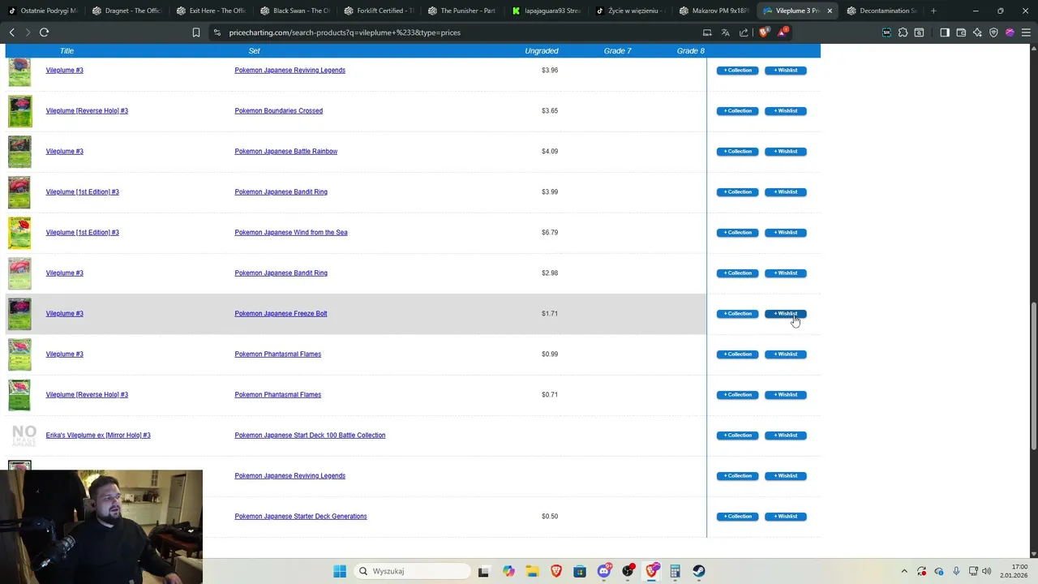Sort by the Ungraded column header

(x=541, y=51)
